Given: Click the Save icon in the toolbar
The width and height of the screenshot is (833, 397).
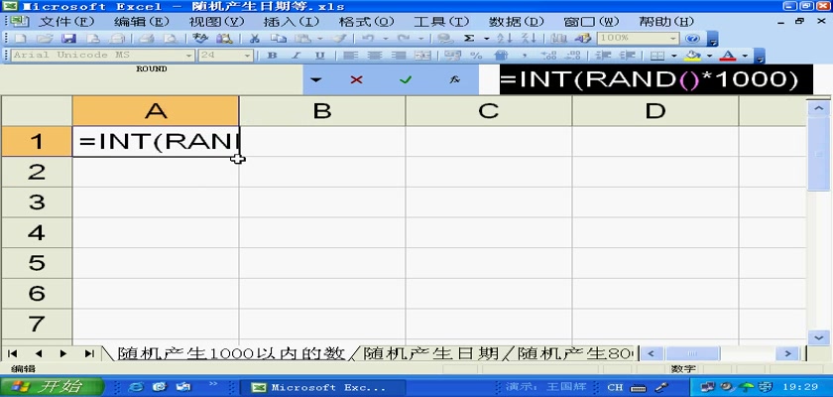Looking at the screenshot, I should click(69, 38).
